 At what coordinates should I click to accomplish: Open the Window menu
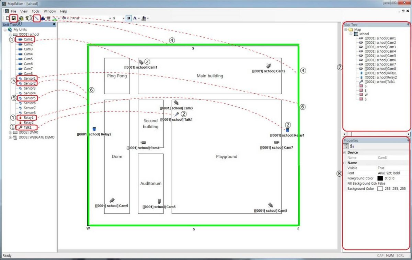point(50,11)
